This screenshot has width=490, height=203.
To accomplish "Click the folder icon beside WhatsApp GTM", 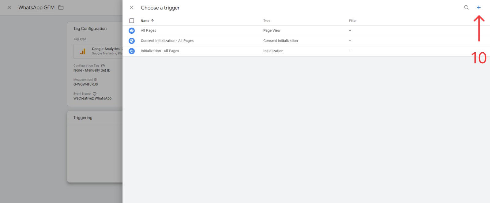I will (61, 8).
